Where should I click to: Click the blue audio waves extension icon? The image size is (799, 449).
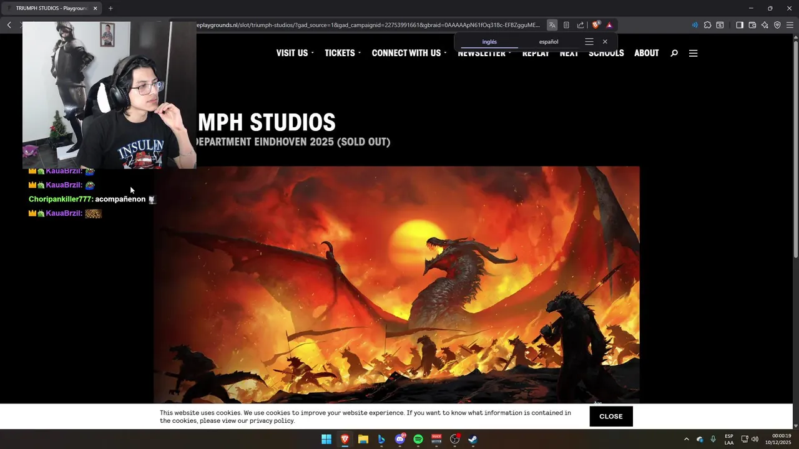pyautogui.click(x=695, y=25)
